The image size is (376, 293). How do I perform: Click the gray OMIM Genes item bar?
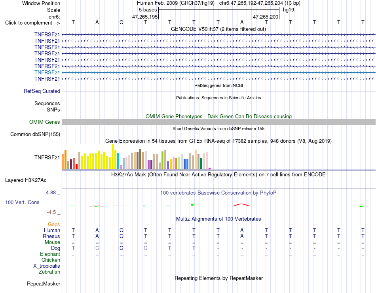[x=218, y=122]
